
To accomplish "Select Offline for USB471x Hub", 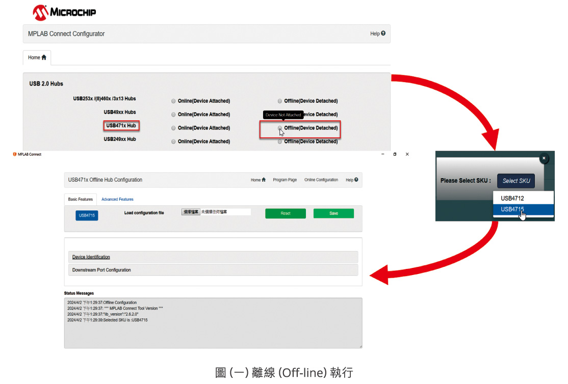I will [x=280, y=128].
